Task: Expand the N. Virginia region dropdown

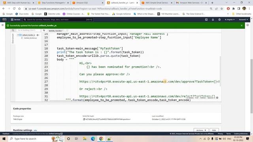Action: [230, 19]
